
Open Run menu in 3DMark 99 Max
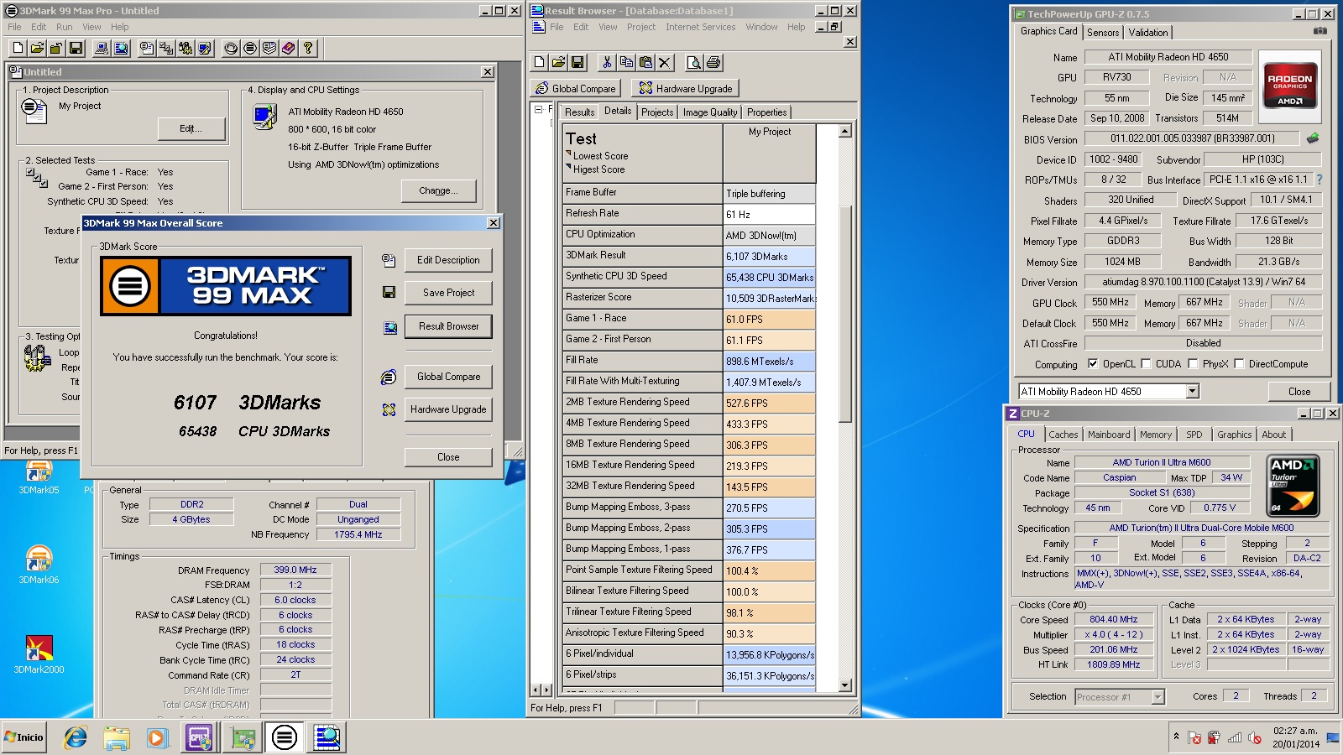(65, 27)
